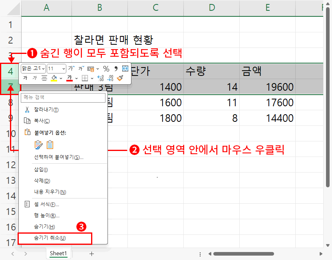This screenshot has height=260, width=332.
Task: Choose 내용 지우기(N) menu item
Action: [63, 192]
